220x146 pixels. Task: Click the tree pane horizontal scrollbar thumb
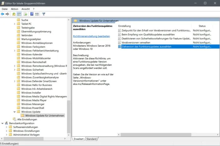pyautogui.click(x=24, y=138)
